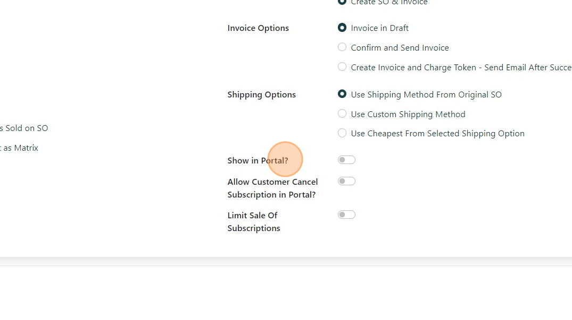The image size is (572, 320).
Task: Click the Shipping Options field label
Action: coord(261,95)
